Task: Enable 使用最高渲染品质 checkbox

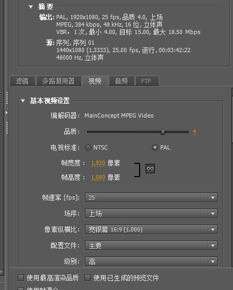Action: (x=21, y=278)
